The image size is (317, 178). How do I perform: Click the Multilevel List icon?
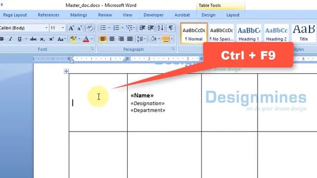coord(129,28)
